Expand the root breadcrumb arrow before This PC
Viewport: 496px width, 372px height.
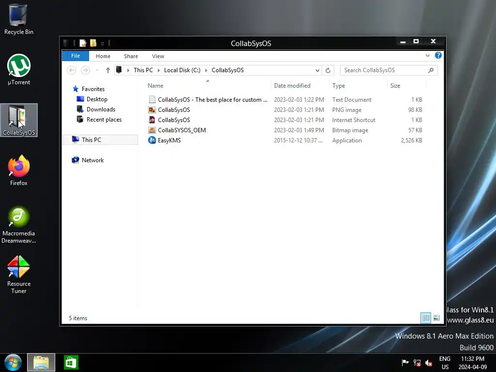point(128,70)
